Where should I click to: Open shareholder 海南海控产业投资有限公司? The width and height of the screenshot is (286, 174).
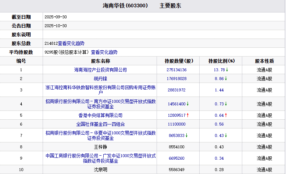[x=100, y=70]
